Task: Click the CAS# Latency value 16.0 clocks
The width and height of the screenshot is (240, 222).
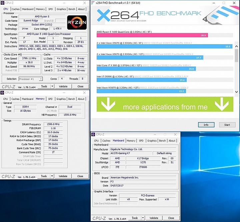Action: pos(53,132)
